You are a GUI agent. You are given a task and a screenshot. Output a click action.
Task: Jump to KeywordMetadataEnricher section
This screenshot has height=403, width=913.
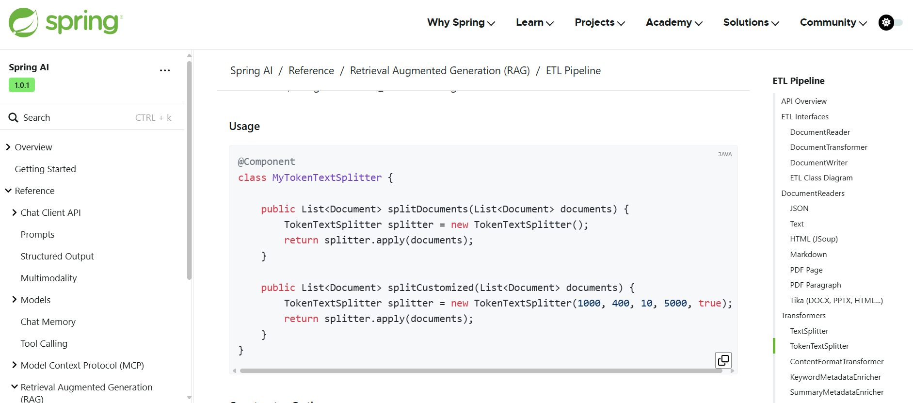pos(835,377)
